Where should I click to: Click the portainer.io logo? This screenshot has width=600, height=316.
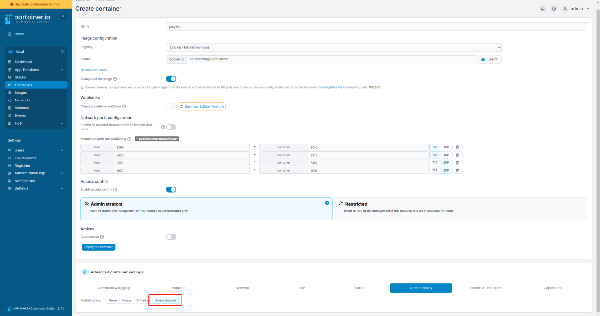click(x=28, y=19)
